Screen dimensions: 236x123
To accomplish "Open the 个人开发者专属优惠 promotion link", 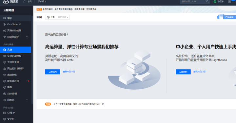I will coord(77,104).
